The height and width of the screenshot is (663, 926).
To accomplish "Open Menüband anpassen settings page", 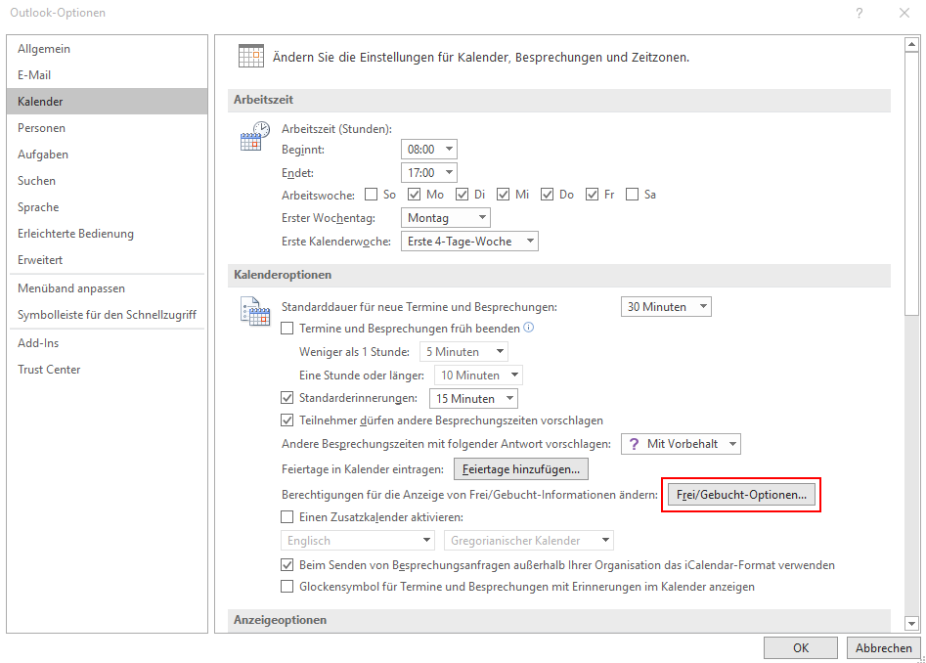I will click(71, 288).
